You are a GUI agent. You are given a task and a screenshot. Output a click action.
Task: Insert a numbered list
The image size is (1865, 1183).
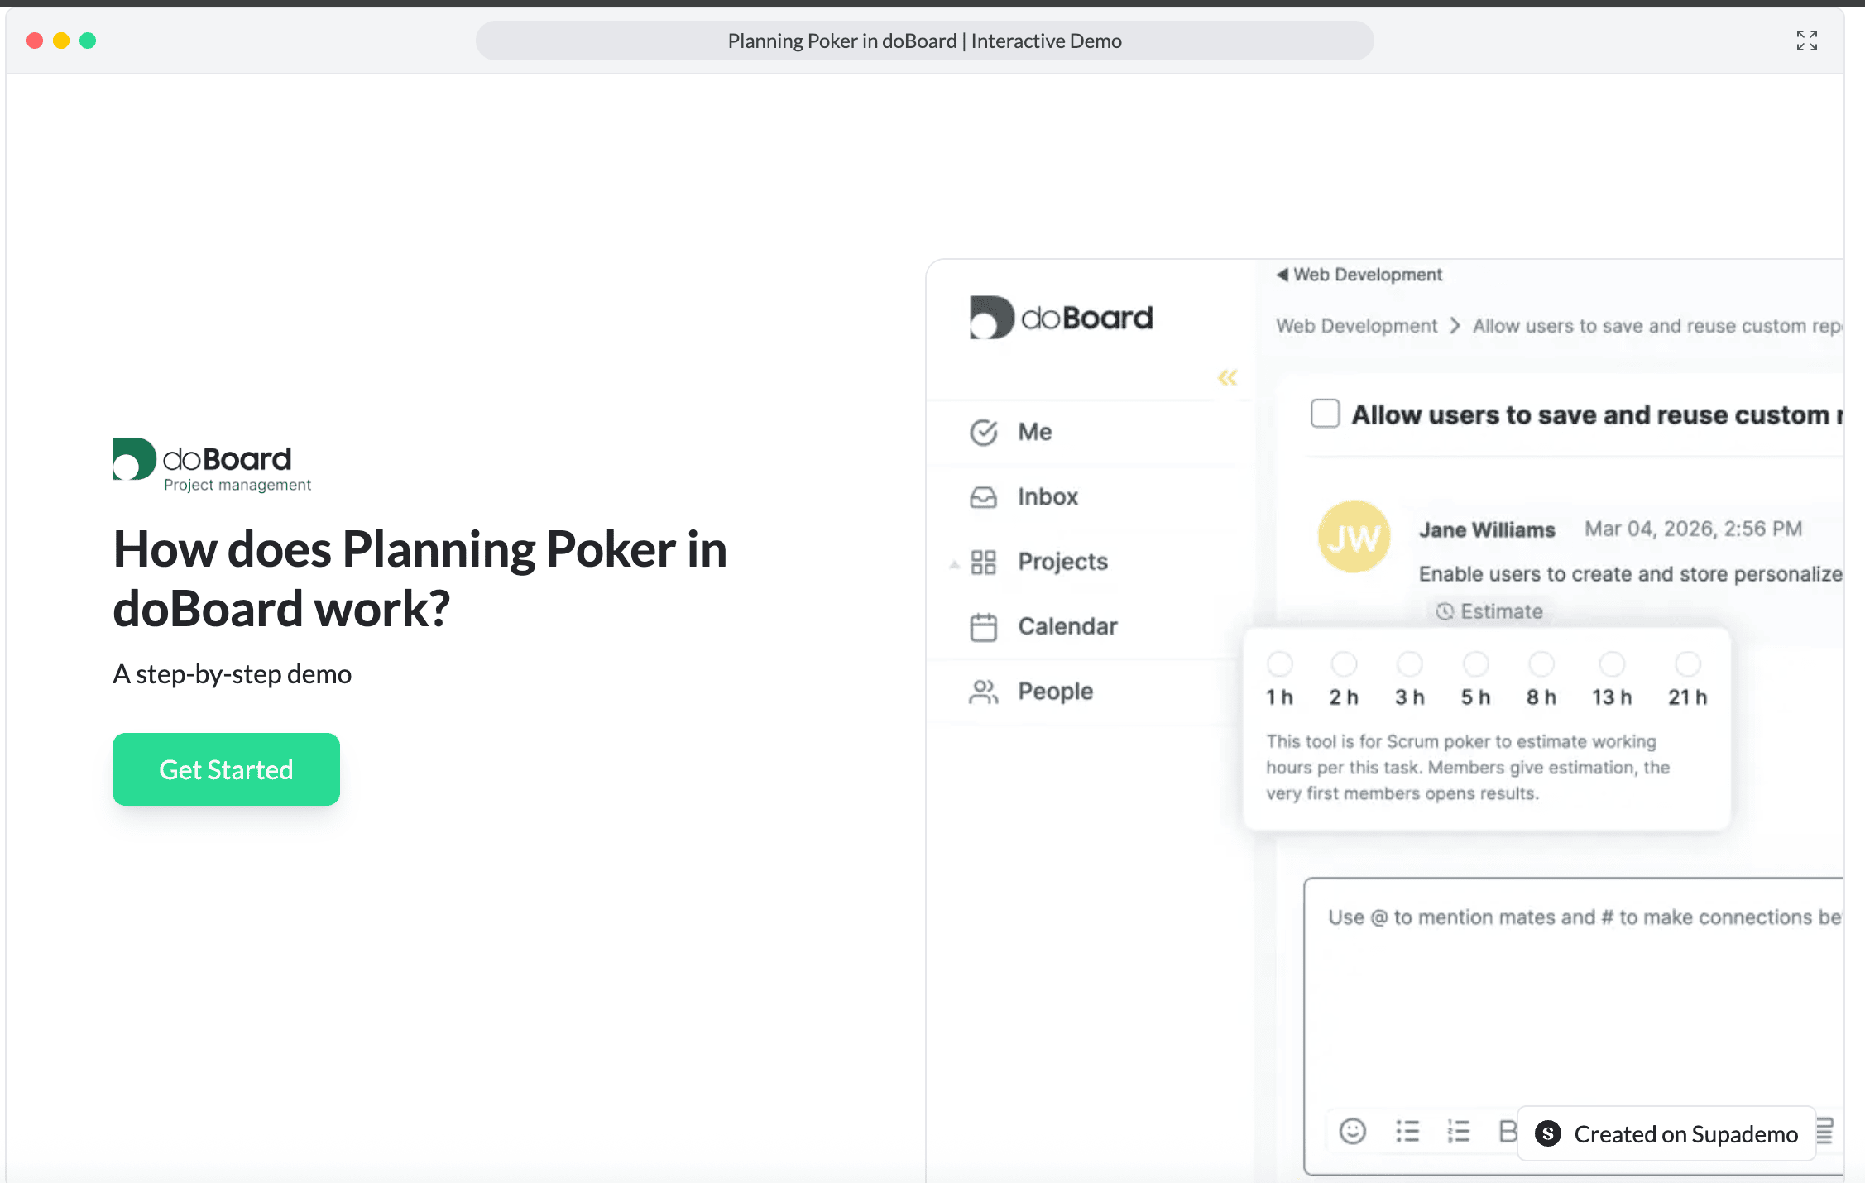[1458, 1131]
